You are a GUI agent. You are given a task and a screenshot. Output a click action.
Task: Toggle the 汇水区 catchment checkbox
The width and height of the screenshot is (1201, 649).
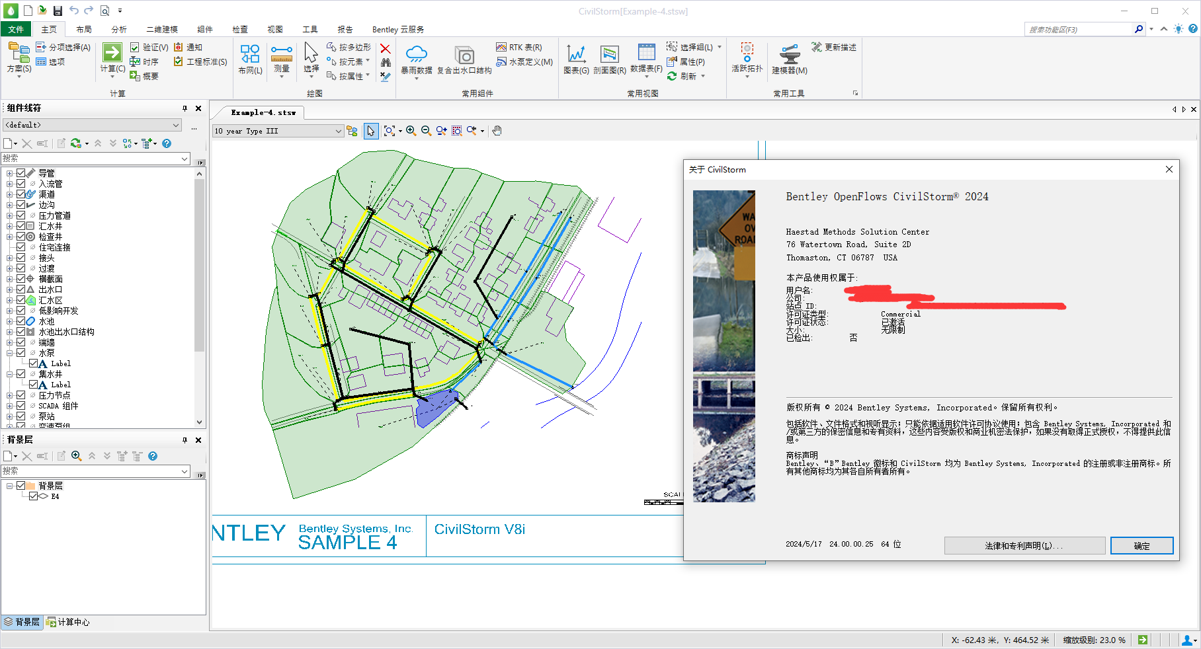[21, 300]
